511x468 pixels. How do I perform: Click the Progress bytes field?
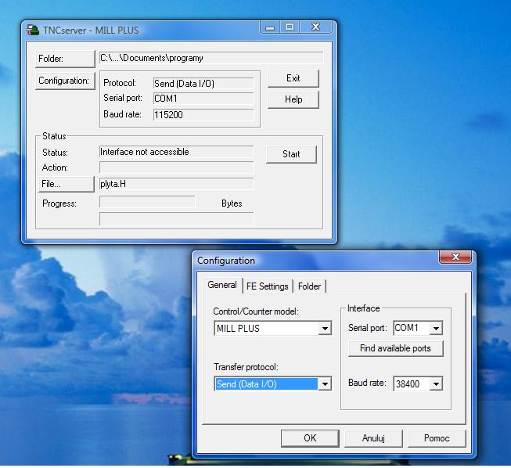point(147,202)
